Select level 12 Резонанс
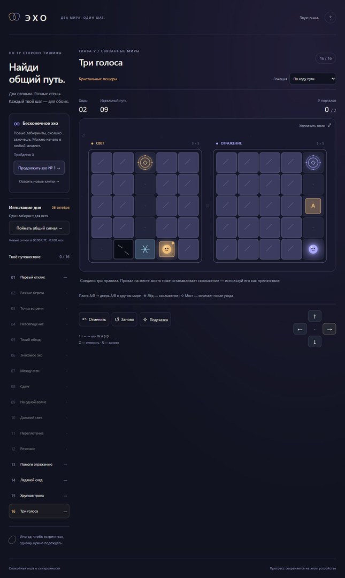This screenshot has width=345, height=578. [39, 448]
